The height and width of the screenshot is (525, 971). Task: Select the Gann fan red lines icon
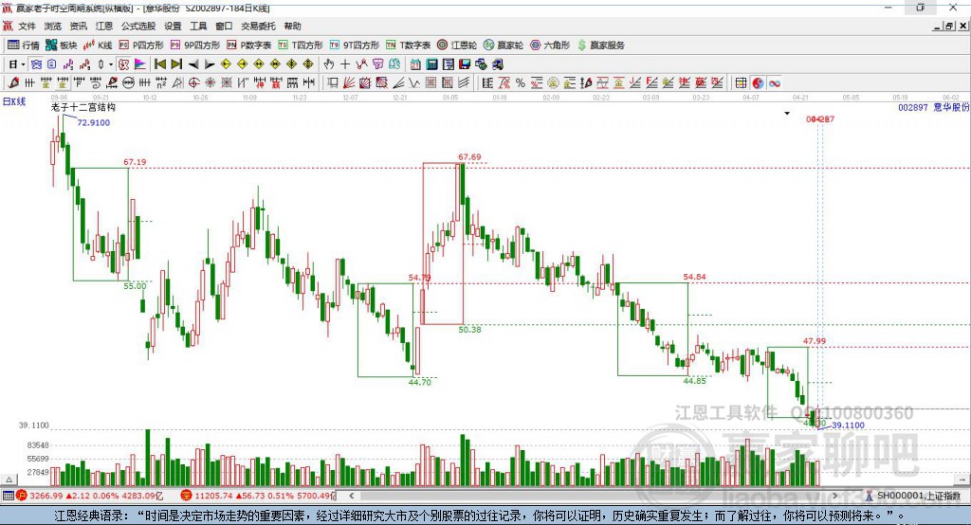[349, 83]
